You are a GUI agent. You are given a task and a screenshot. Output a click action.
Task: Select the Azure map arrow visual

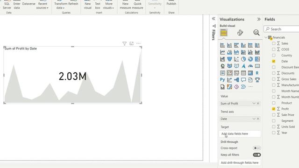243,66
